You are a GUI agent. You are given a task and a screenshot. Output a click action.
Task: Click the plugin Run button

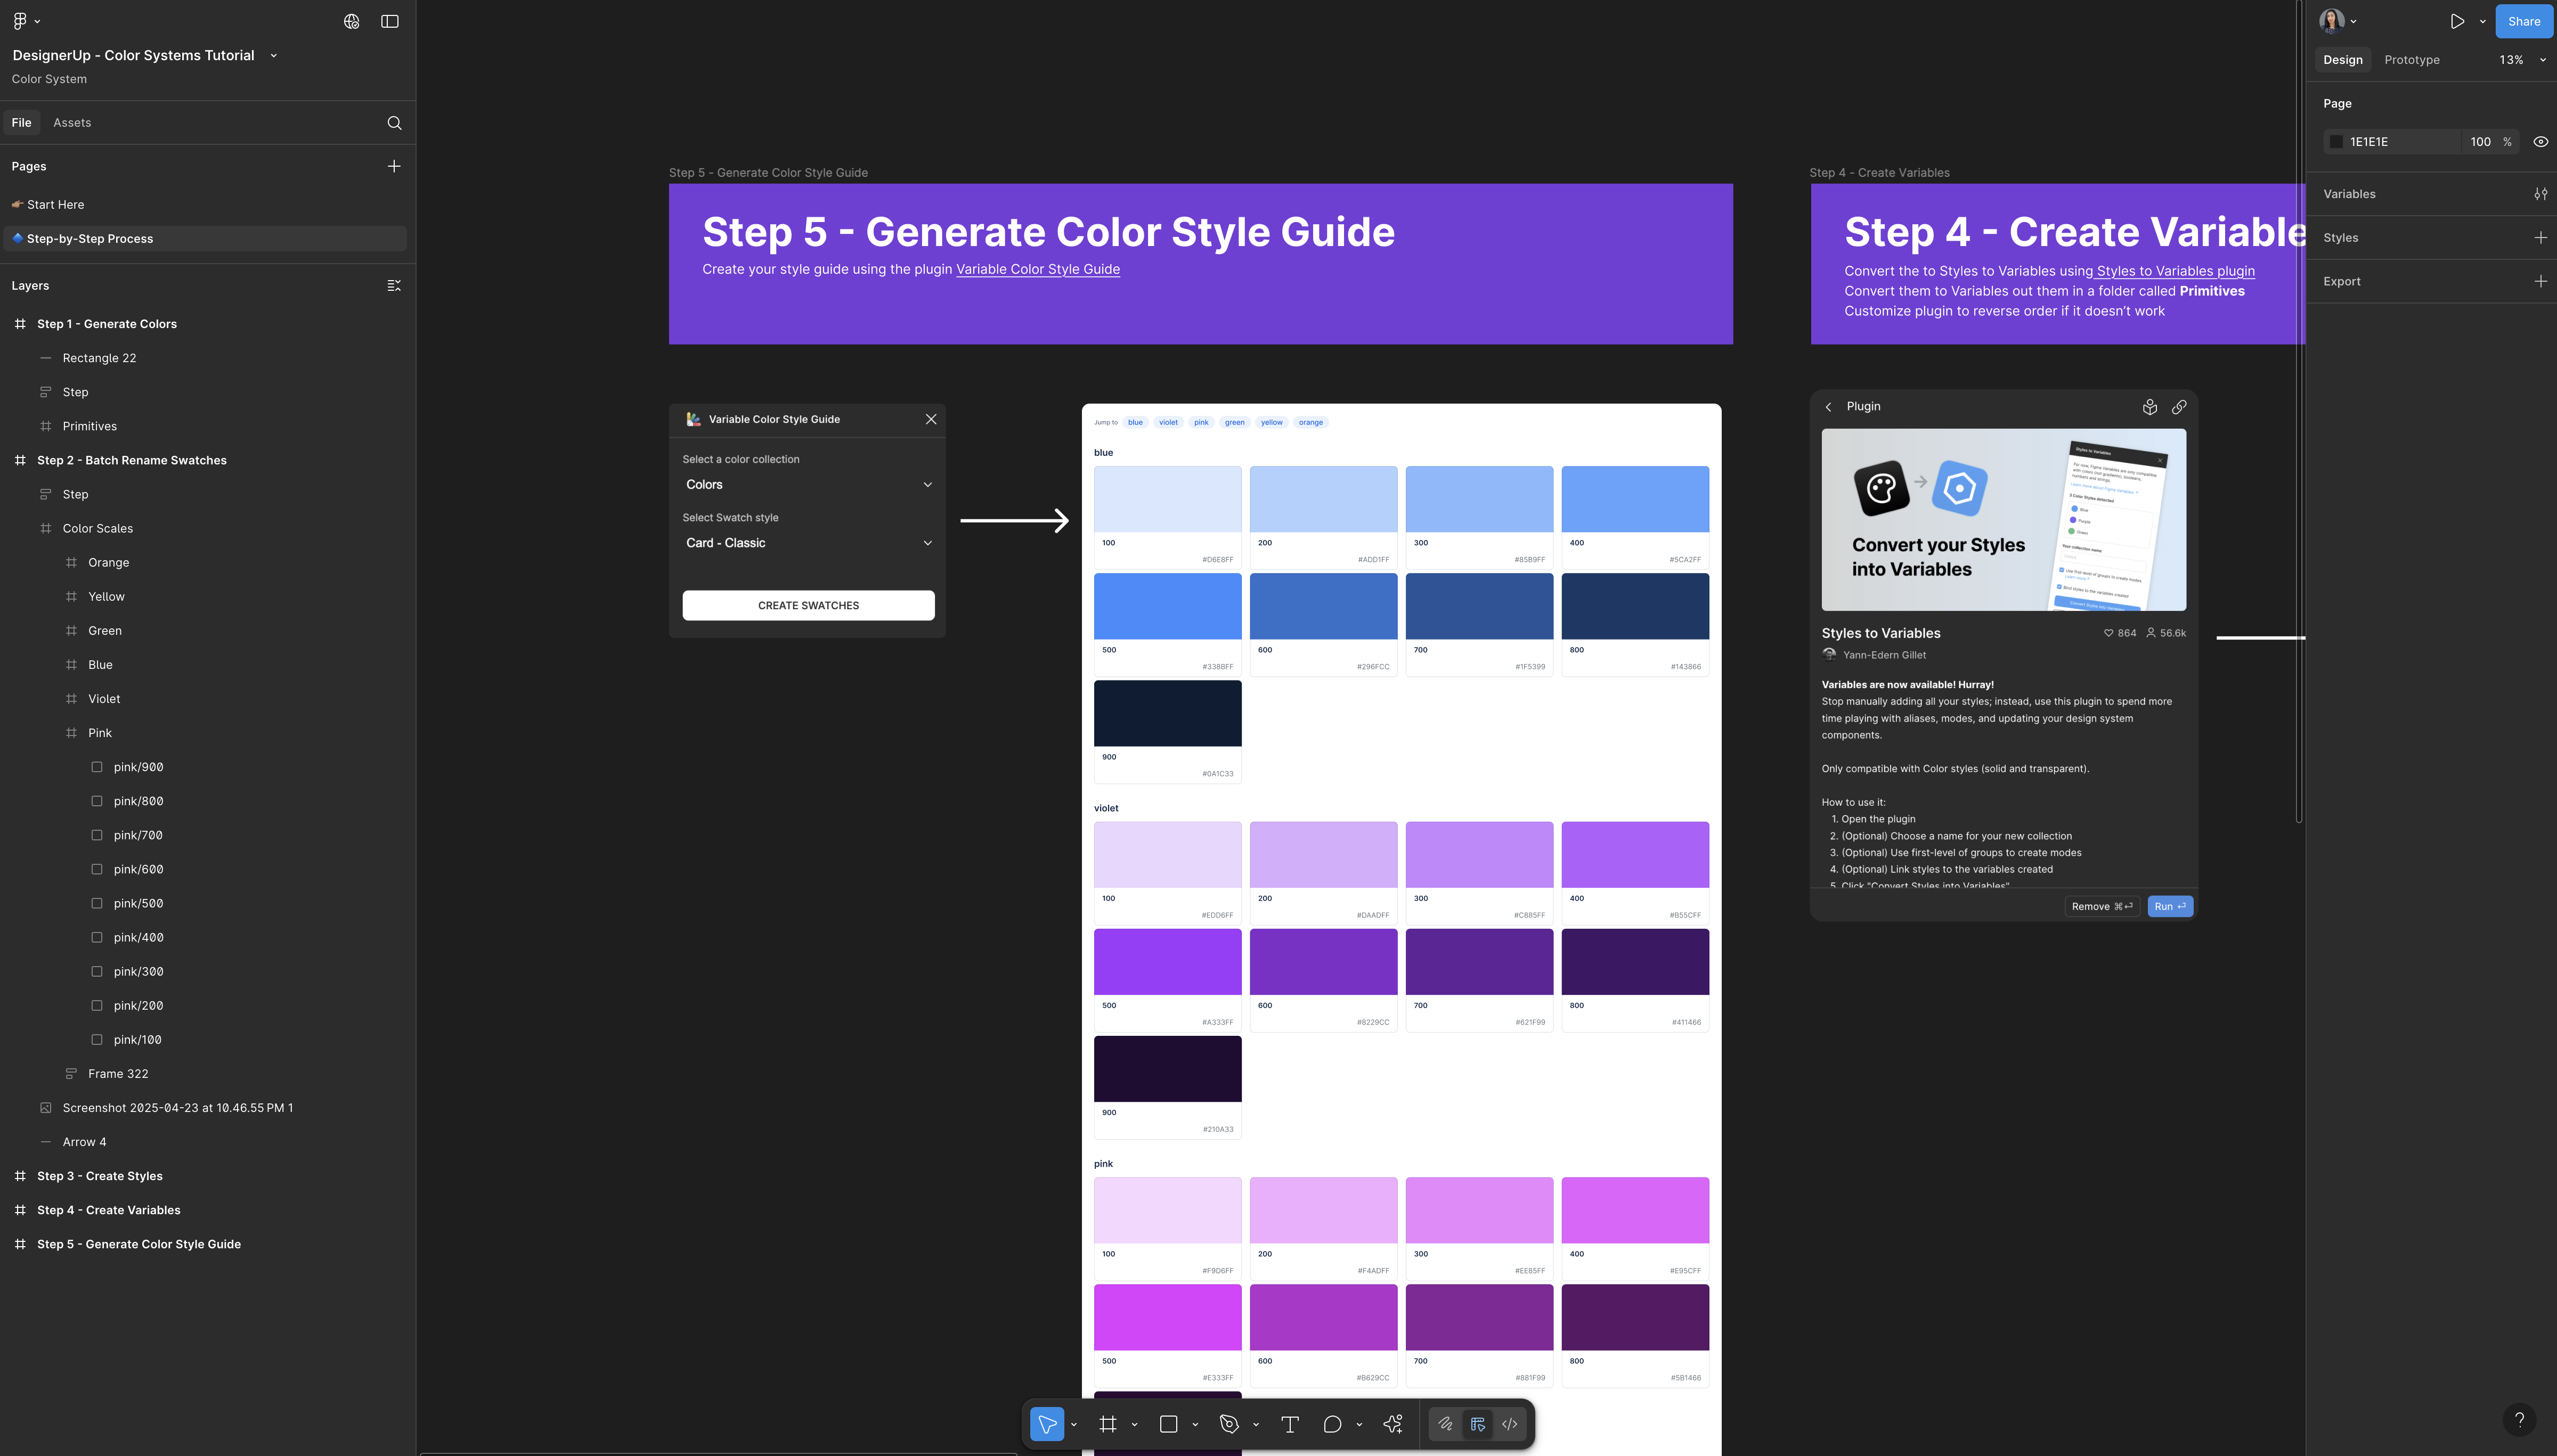coord(2170,907)
